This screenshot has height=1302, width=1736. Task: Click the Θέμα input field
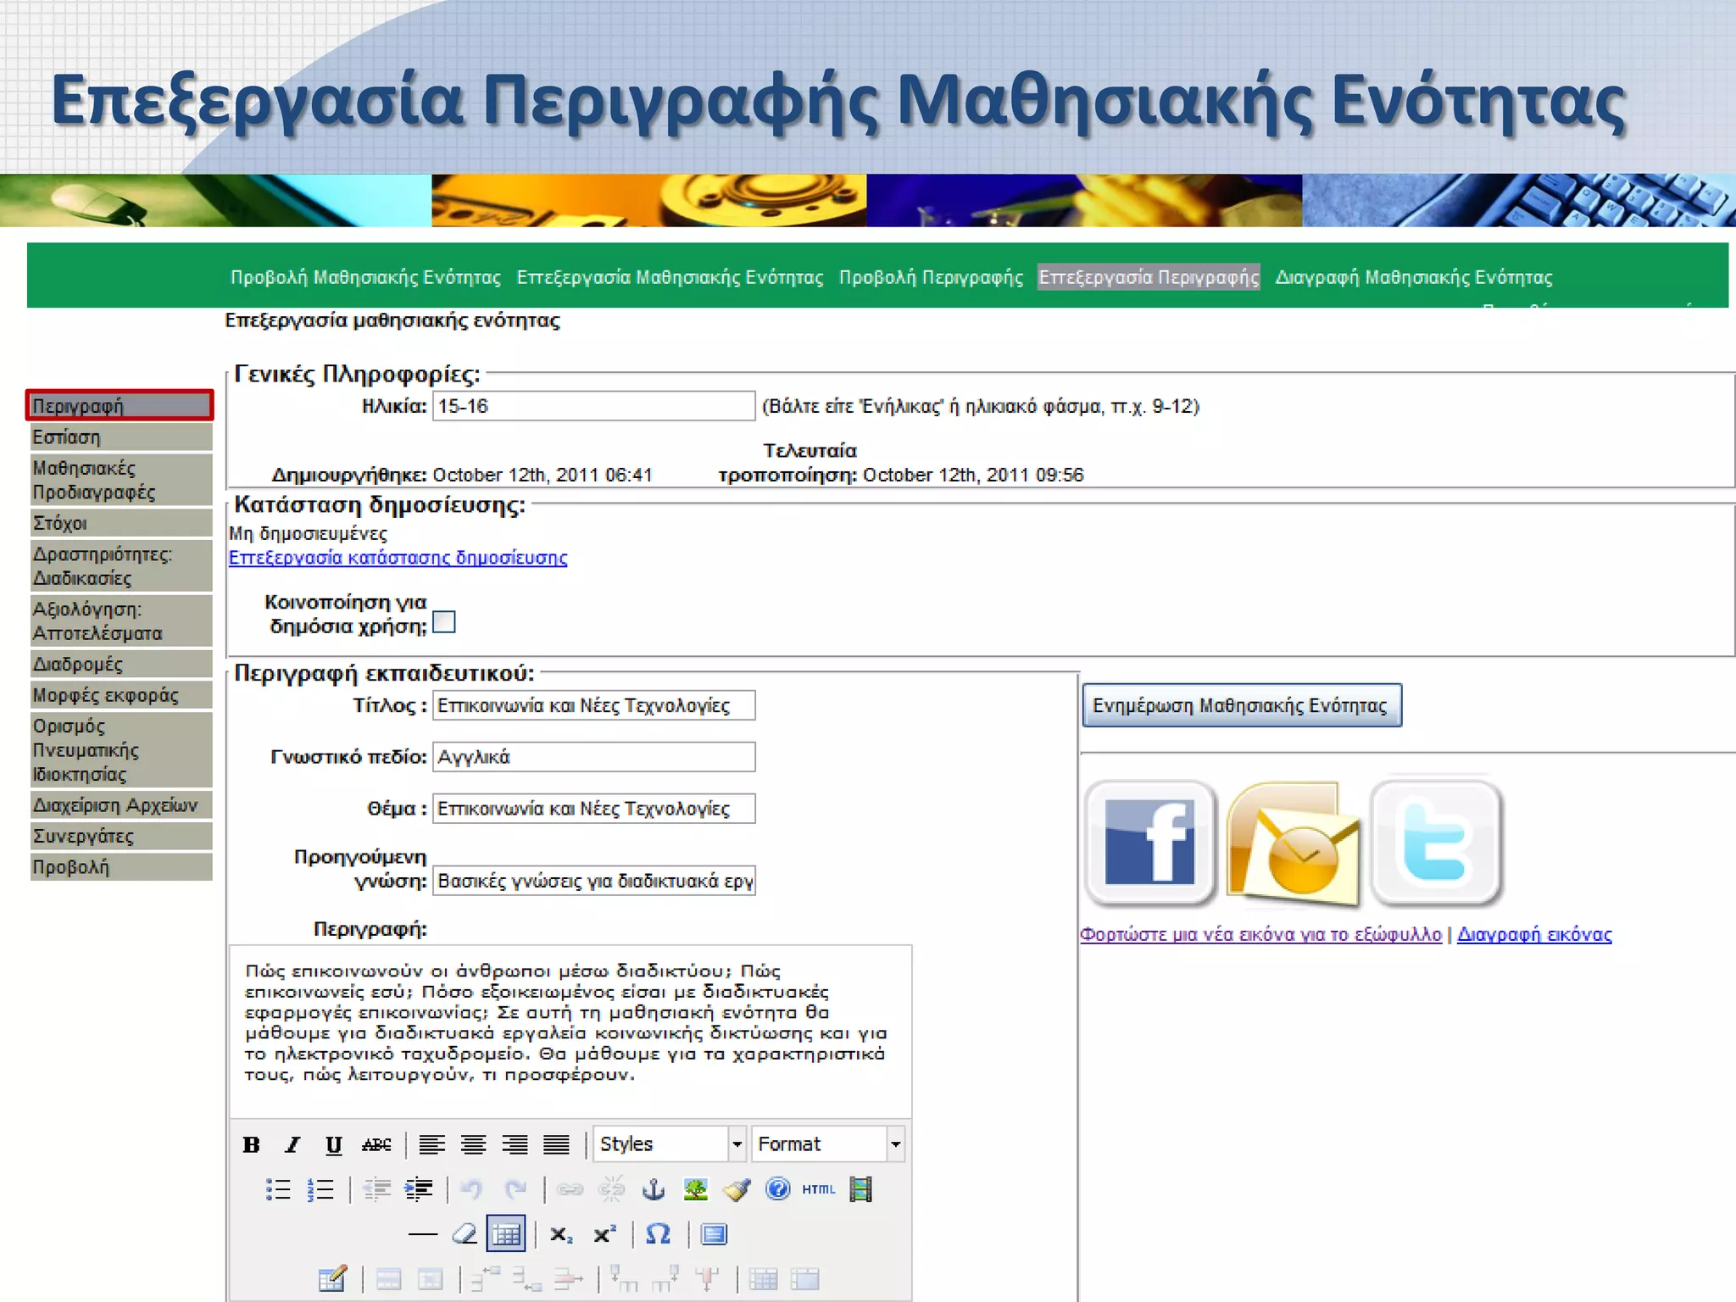[593, 809]
